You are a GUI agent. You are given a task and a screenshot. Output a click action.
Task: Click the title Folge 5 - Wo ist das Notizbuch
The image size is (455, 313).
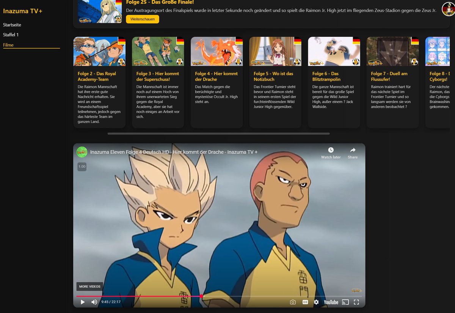coord(274,76)
